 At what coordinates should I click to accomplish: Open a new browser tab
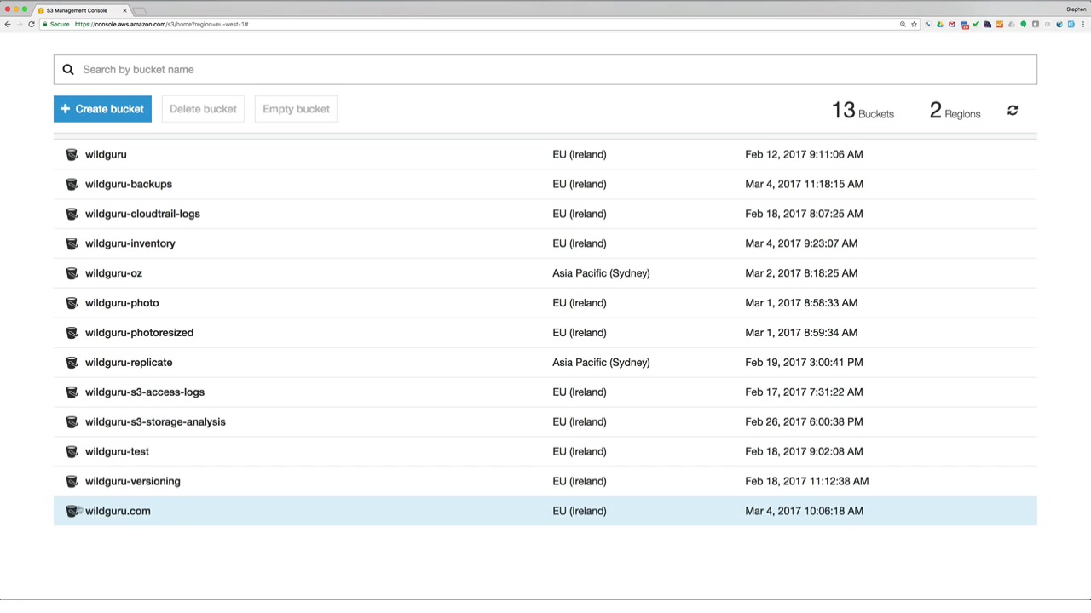tap(140, 10)
